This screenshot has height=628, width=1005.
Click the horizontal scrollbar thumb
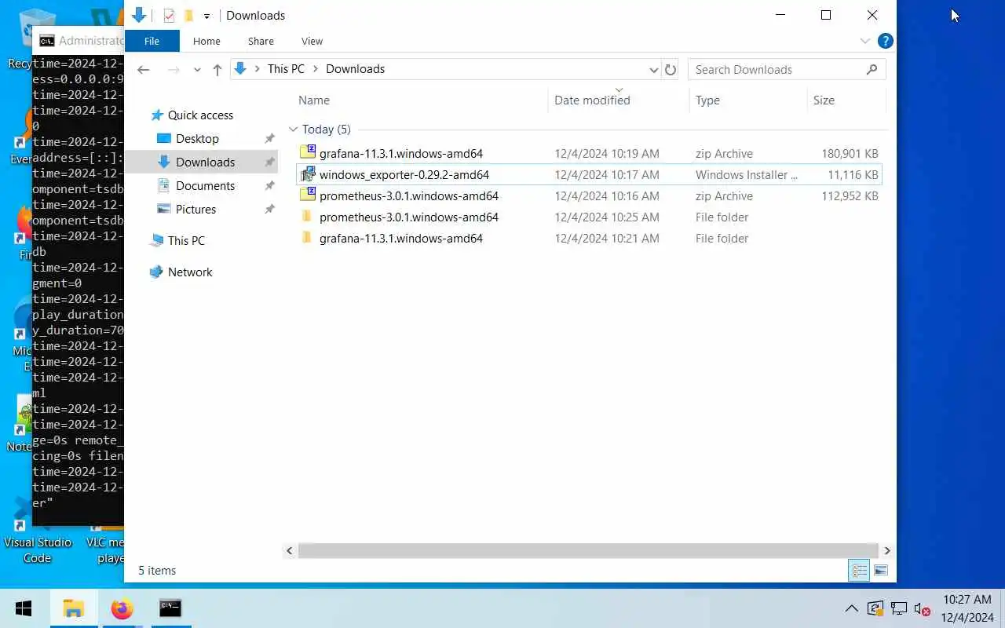(587, 550)
